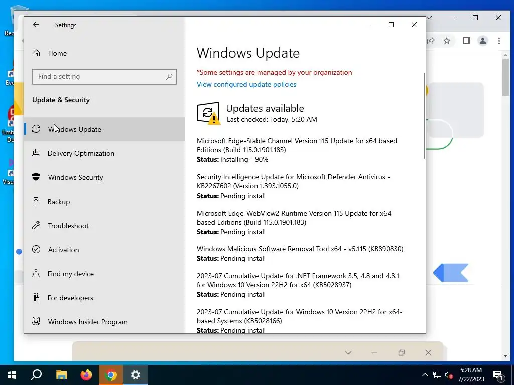The image size is (514, 385).
Task: Select Windows Update in the sidebar
Action: pyautogui.click(x=104, y=129)
